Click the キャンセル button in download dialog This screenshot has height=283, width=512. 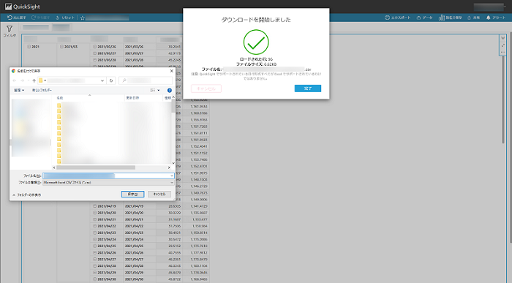click(x=206, y=88)
